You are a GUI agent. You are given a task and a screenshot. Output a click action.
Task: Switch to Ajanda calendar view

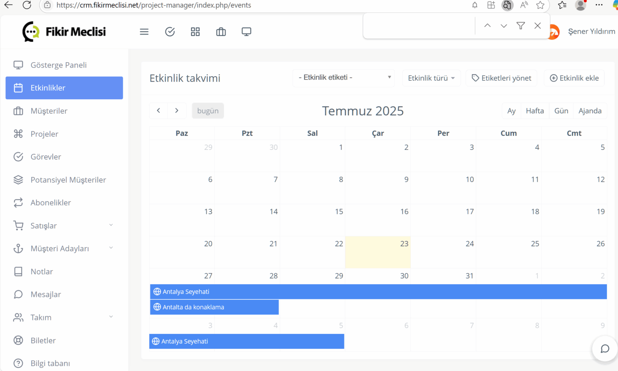click(590, 111)
